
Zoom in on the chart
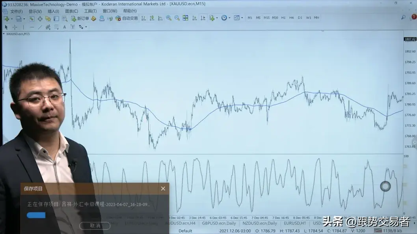tap(169, 18)
